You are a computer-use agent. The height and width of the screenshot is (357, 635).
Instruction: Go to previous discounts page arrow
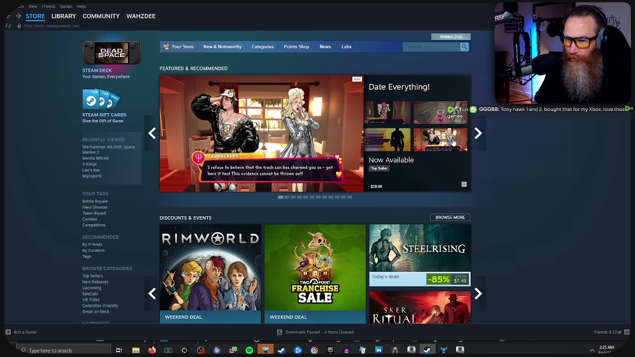(x=152, y=294)
